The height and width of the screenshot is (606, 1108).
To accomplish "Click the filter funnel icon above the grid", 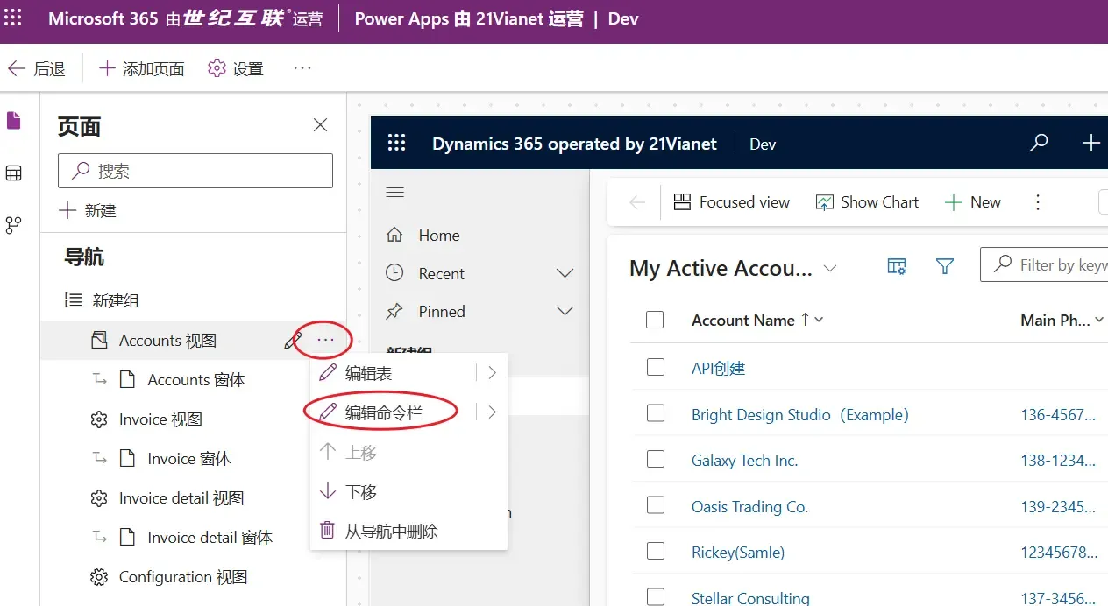I will (944, 266).
